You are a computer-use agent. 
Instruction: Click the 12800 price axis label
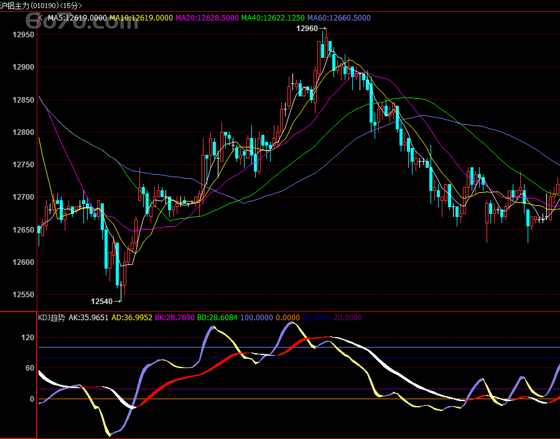click(24, 132)
